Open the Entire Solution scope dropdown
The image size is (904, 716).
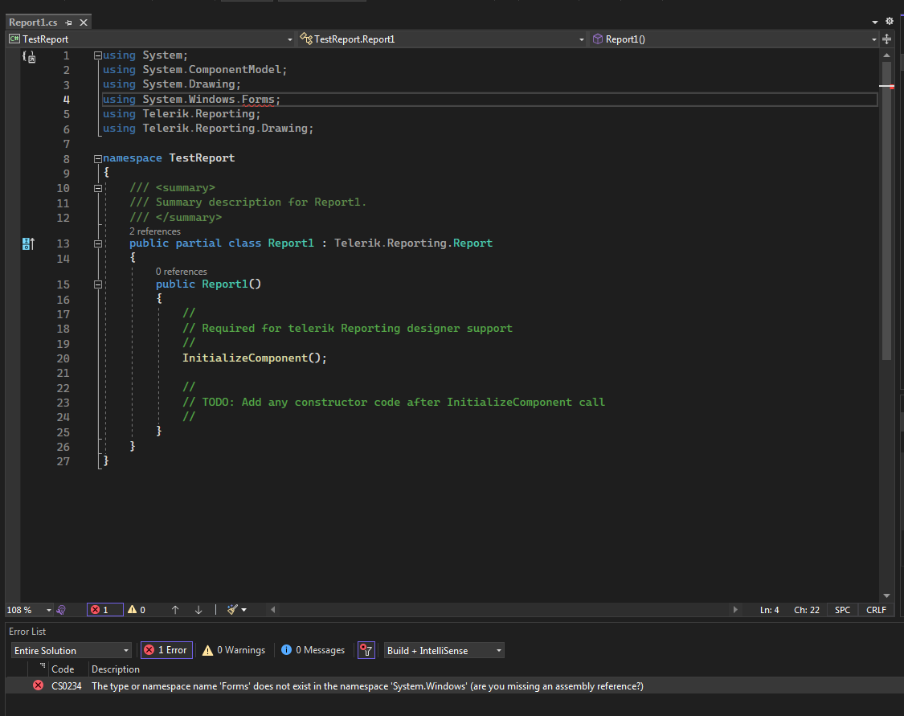(x=72, y=650)
